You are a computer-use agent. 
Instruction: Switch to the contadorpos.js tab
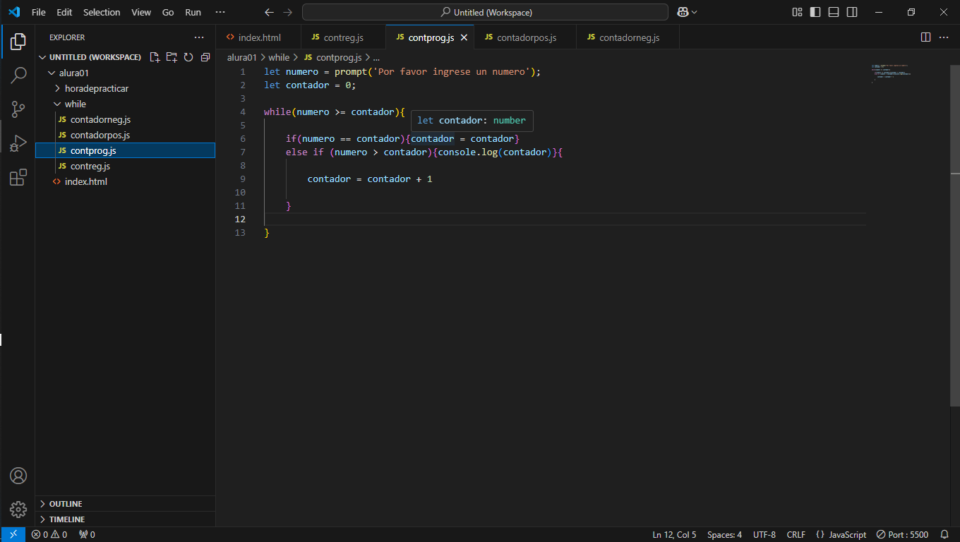(x=527, y=37)
